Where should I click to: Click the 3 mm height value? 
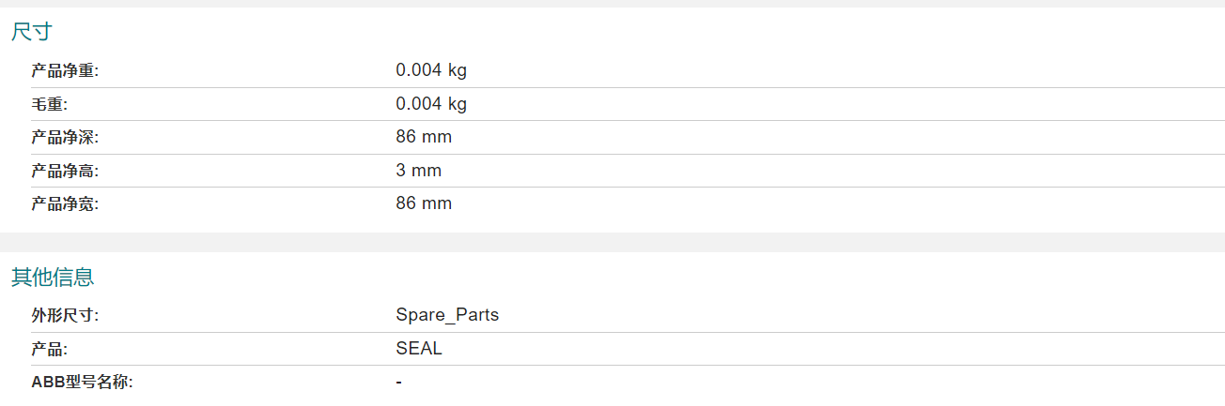(x=419, y=171)
